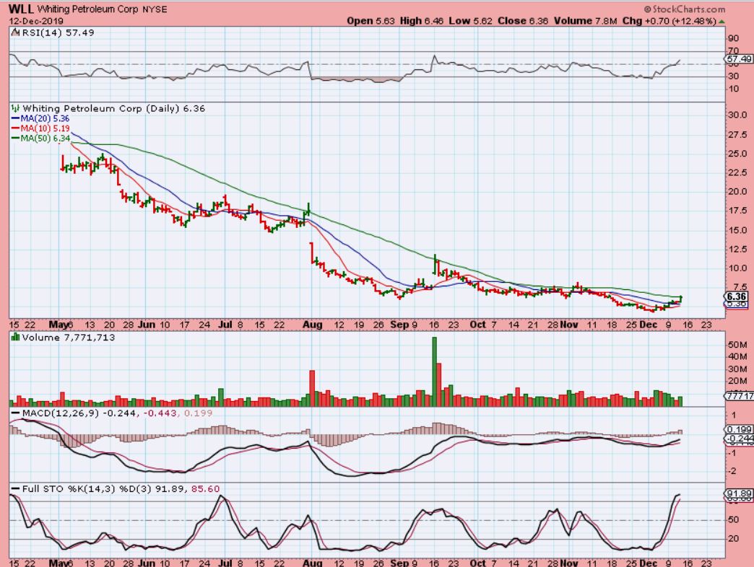
Task: Click the 30.0 price axis label
Action: pyautogui.click(x=737, y=115)
